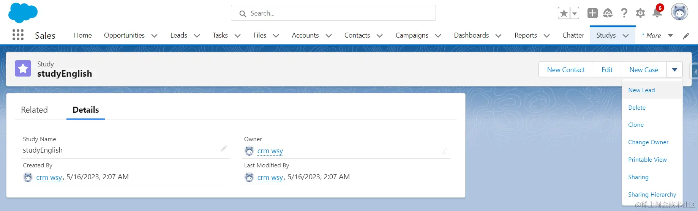Choose Change Owner from actions menu
Image resolution: width=698 pixels, height=211 pixels.
point(652,142)
